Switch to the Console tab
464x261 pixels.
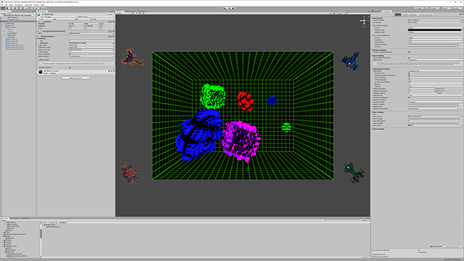click(x=14, y=218)
